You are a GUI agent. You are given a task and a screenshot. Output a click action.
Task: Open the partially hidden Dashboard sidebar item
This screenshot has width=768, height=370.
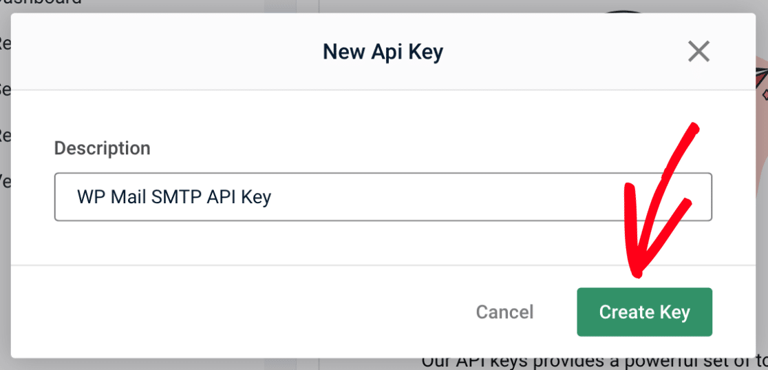tap(41, 3)
